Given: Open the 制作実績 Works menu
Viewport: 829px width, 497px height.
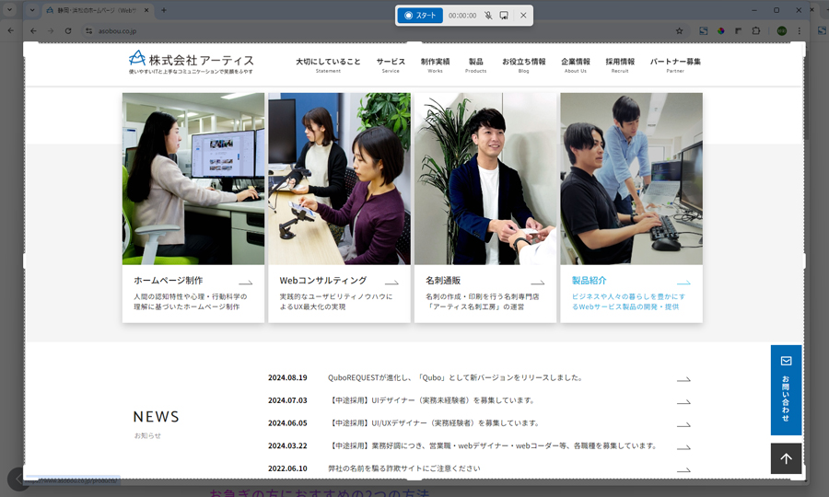Looking at the screenshot, I should tap(435, 65).
